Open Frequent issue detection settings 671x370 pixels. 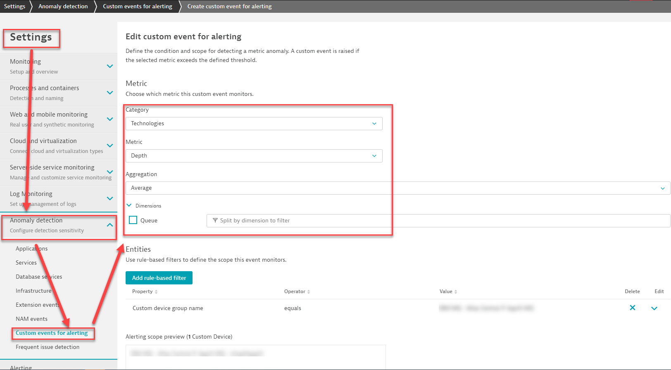click(48, 347)
